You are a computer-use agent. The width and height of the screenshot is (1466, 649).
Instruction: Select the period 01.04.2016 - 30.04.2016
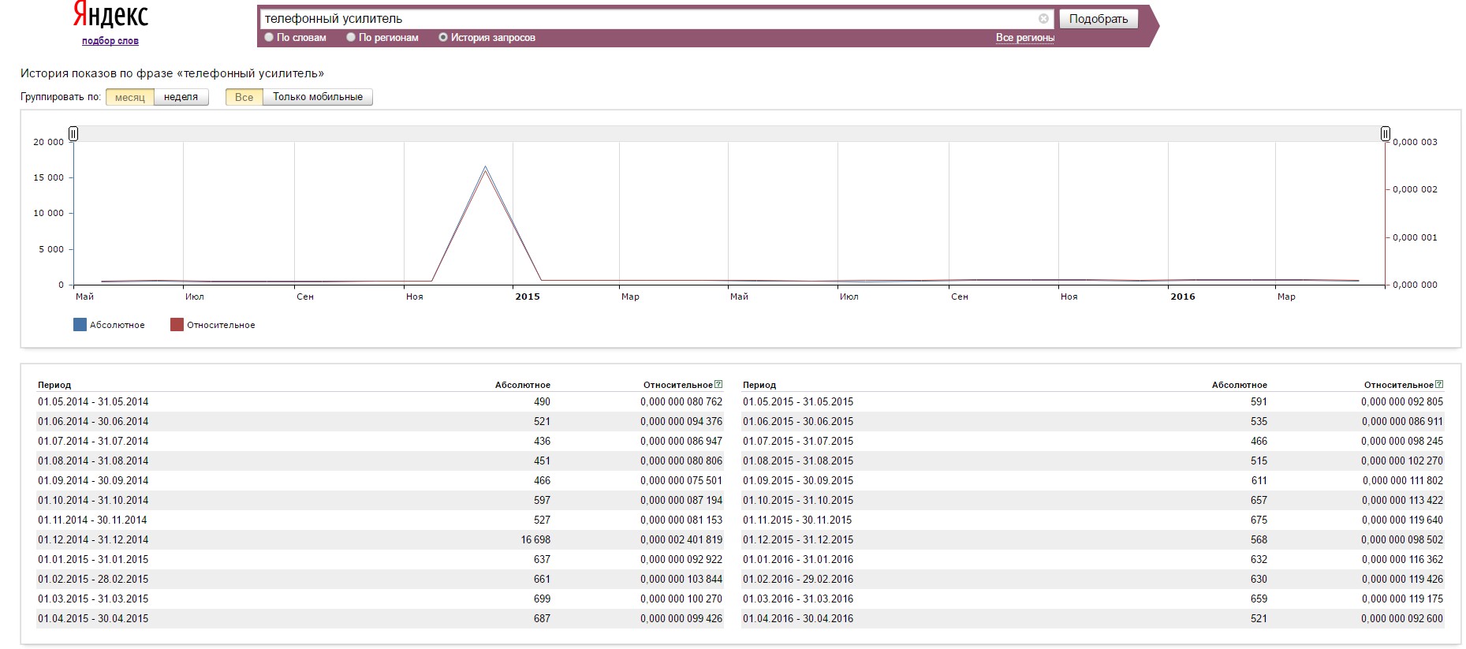click(x=798, y=618)
